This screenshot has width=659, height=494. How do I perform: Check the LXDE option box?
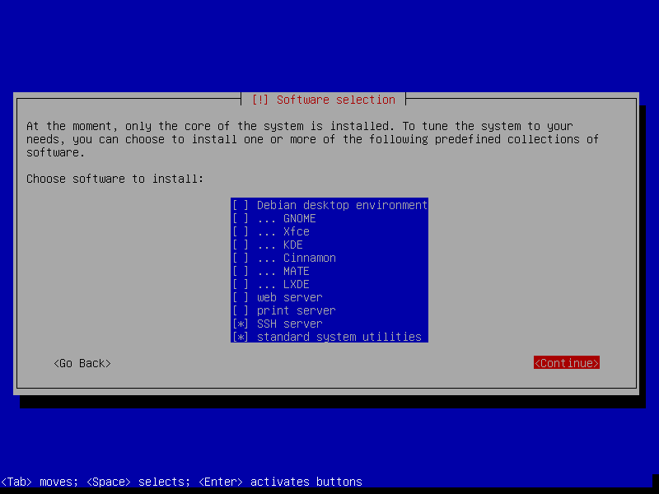coord(241,284)
